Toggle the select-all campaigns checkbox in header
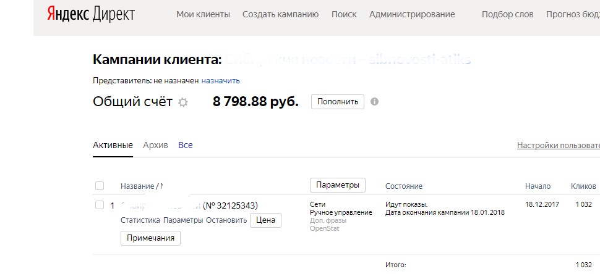The image size is (600, 274). [x=100, y=186]
